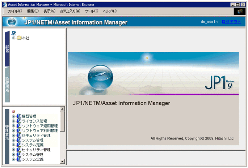Image resolution: width=248 pixels, height=168 pixels.
Task: Switch to the 設置場所 vertical tab
Action: click(x=7, y=85)
